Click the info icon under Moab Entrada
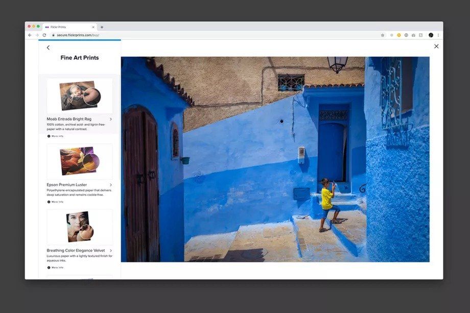470x313 pixels. click(x=49, y=136)
